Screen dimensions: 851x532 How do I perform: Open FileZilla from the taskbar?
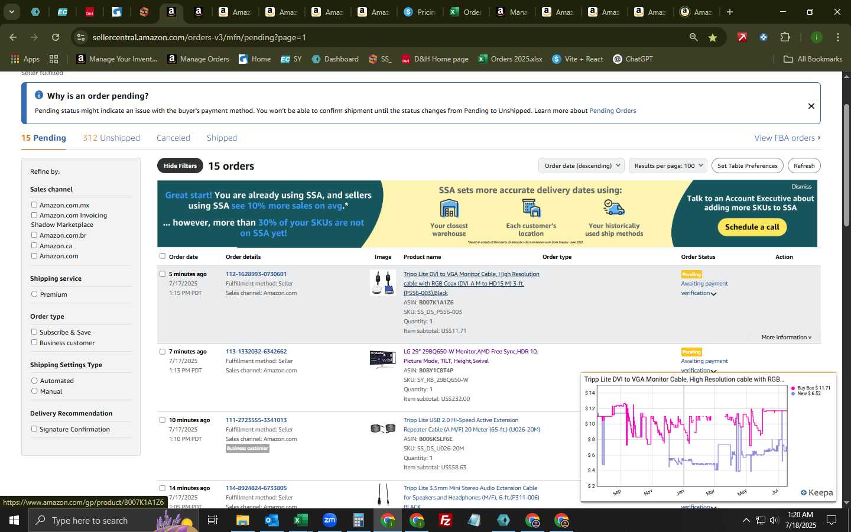[x=446, y=520]
